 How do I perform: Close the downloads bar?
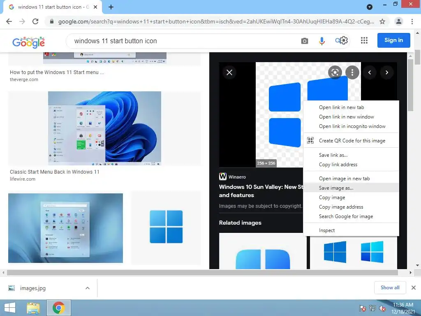point(414,288)
